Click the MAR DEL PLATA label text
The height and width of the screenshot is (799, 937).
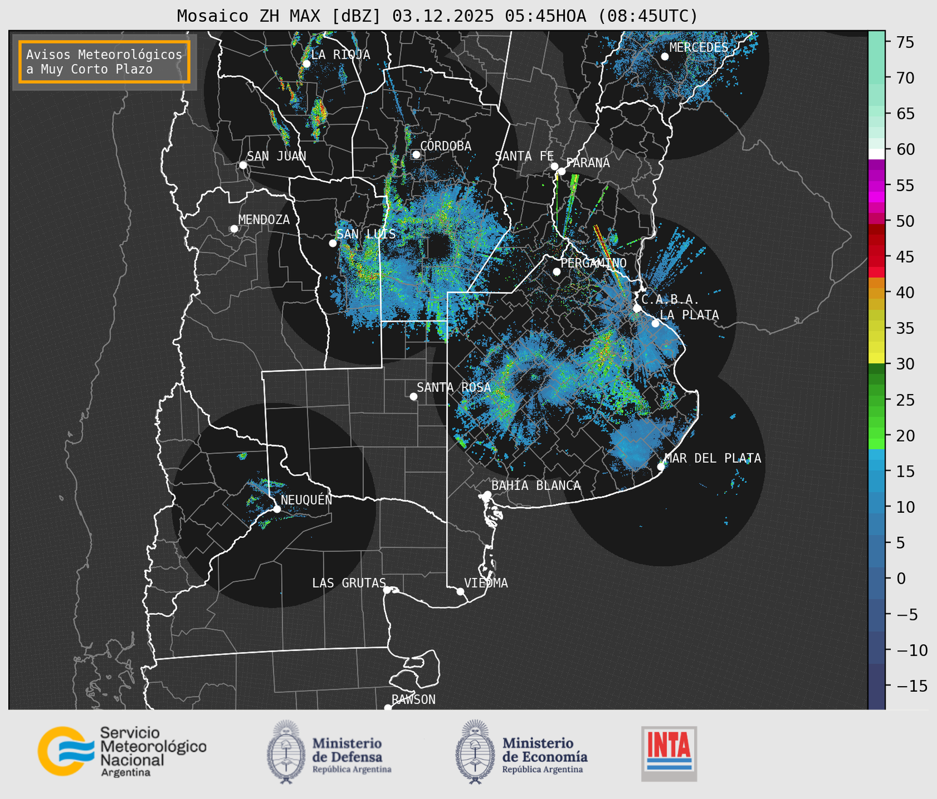tap(713, 458)
